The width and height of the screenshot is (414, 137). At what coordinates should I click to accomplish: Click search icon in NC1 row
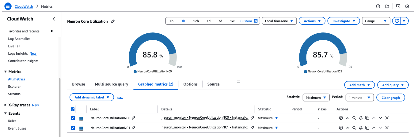[354, 128]
